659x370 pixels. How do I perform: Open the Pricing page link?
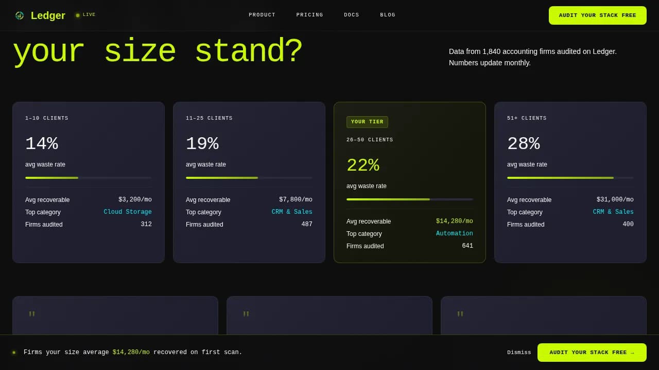click(310, 15)
